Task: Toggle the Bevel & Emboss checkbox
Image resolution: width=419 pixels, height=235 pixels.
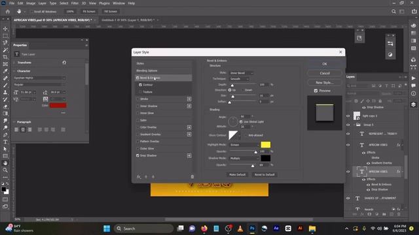Action: 137,78
